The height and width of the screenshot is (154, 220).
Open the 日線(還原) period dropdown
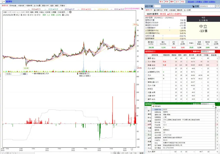click(x=63, y=12)
